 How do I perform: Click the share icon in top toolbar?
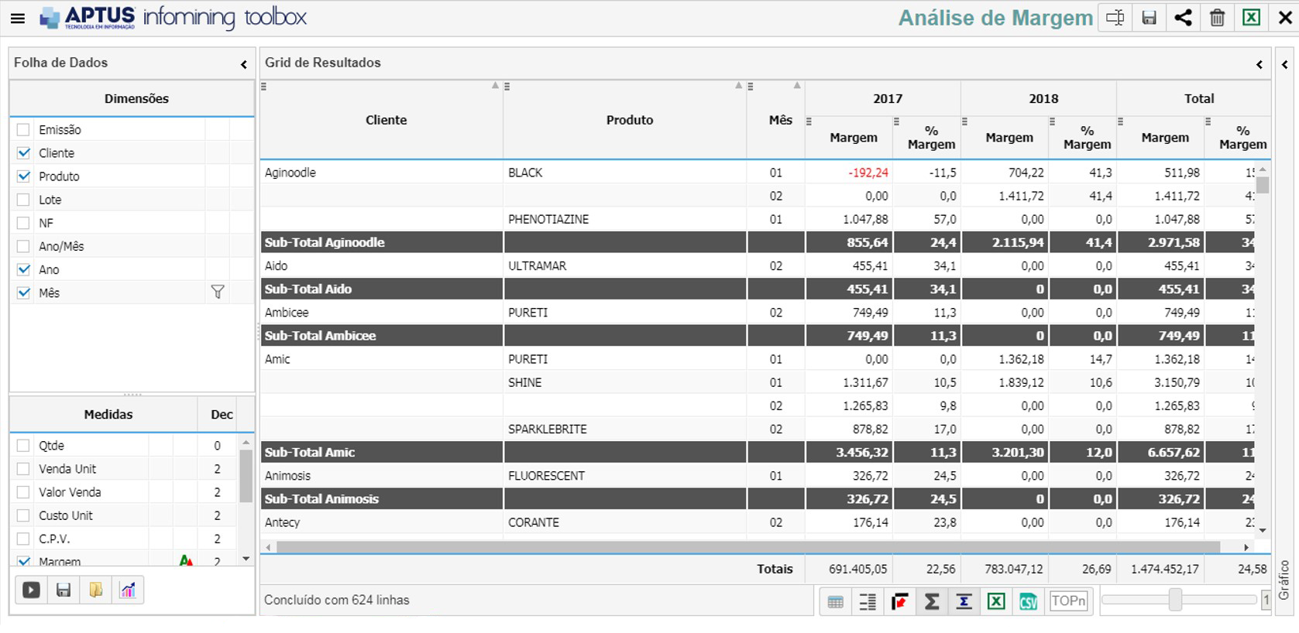click(x=1183, y=18)
